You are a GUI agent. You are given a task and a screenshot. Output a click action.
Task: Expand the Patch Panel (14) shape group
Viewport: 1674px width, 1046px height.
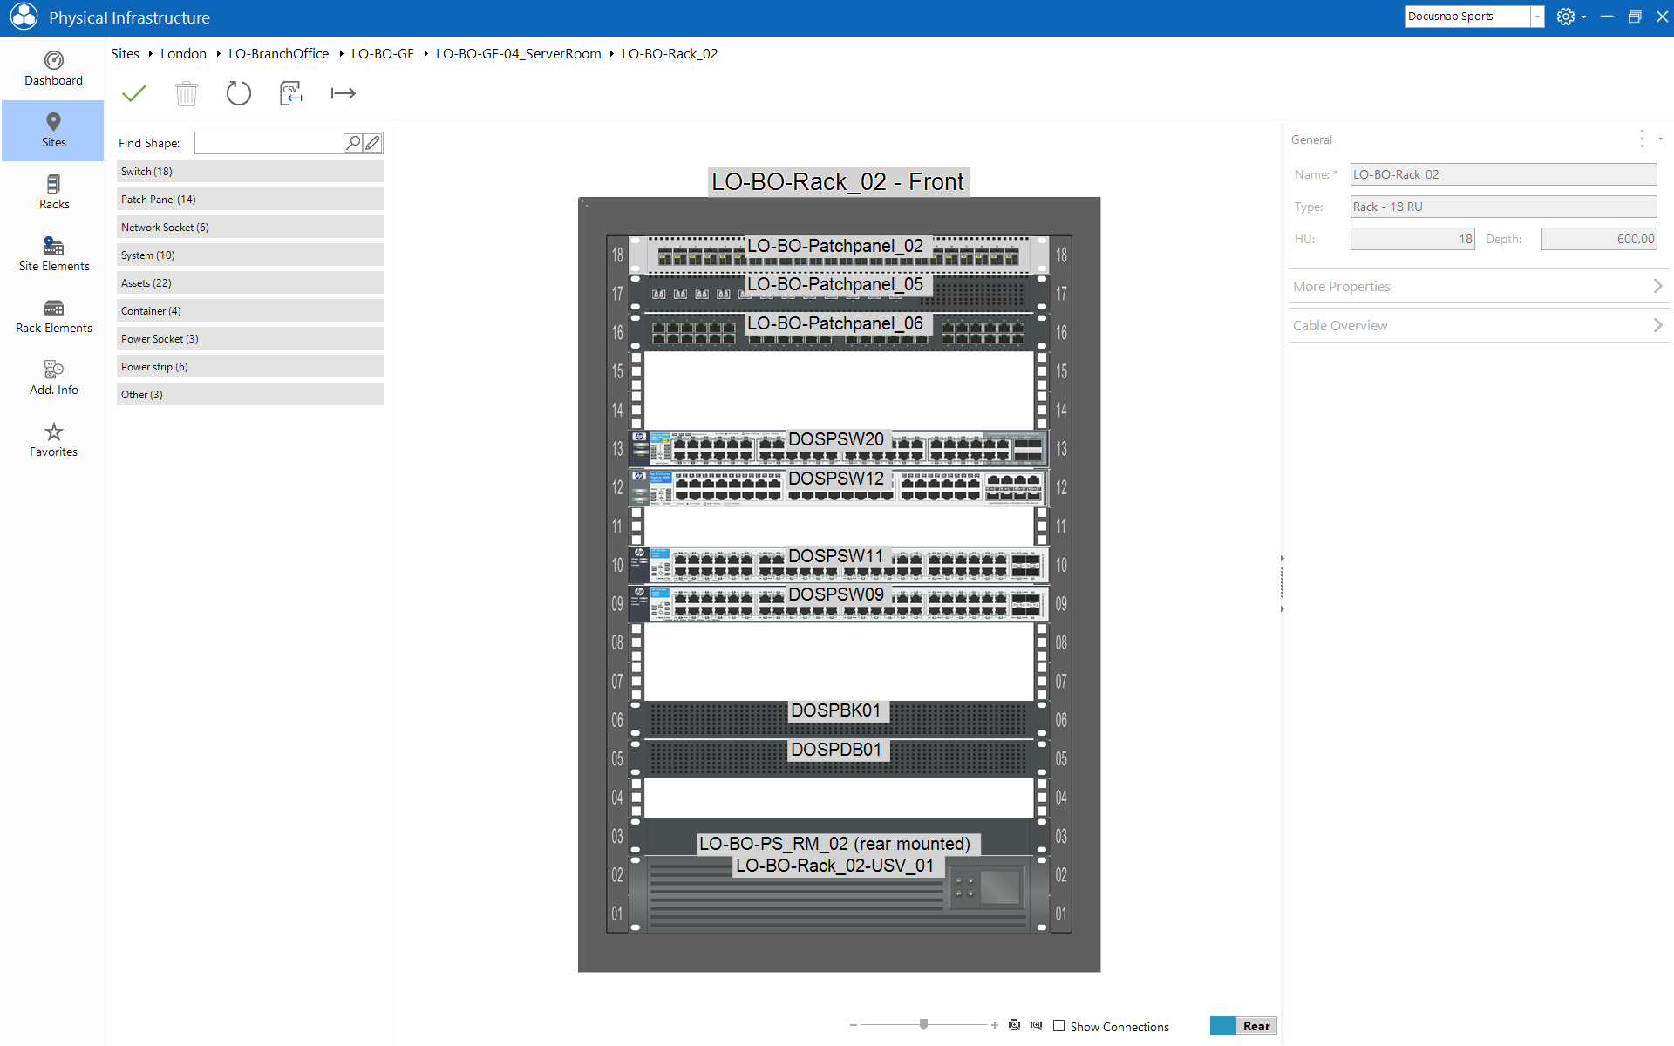(250, 200)
